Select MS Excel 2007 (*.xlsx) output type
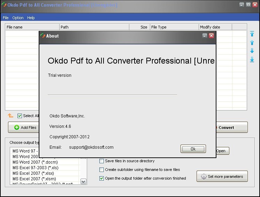The height and width of the screenshot is (197, 260). click(45, 173)
